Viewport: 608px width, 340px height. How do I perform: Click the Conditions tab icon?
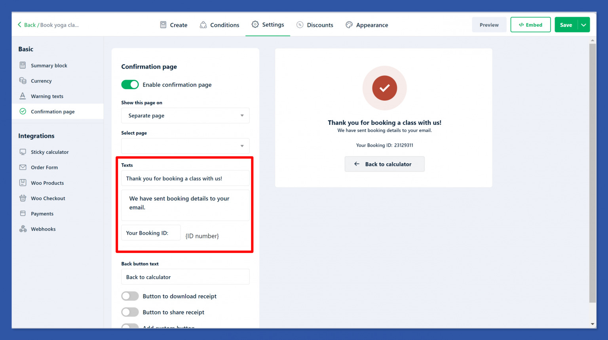point(203,25)
